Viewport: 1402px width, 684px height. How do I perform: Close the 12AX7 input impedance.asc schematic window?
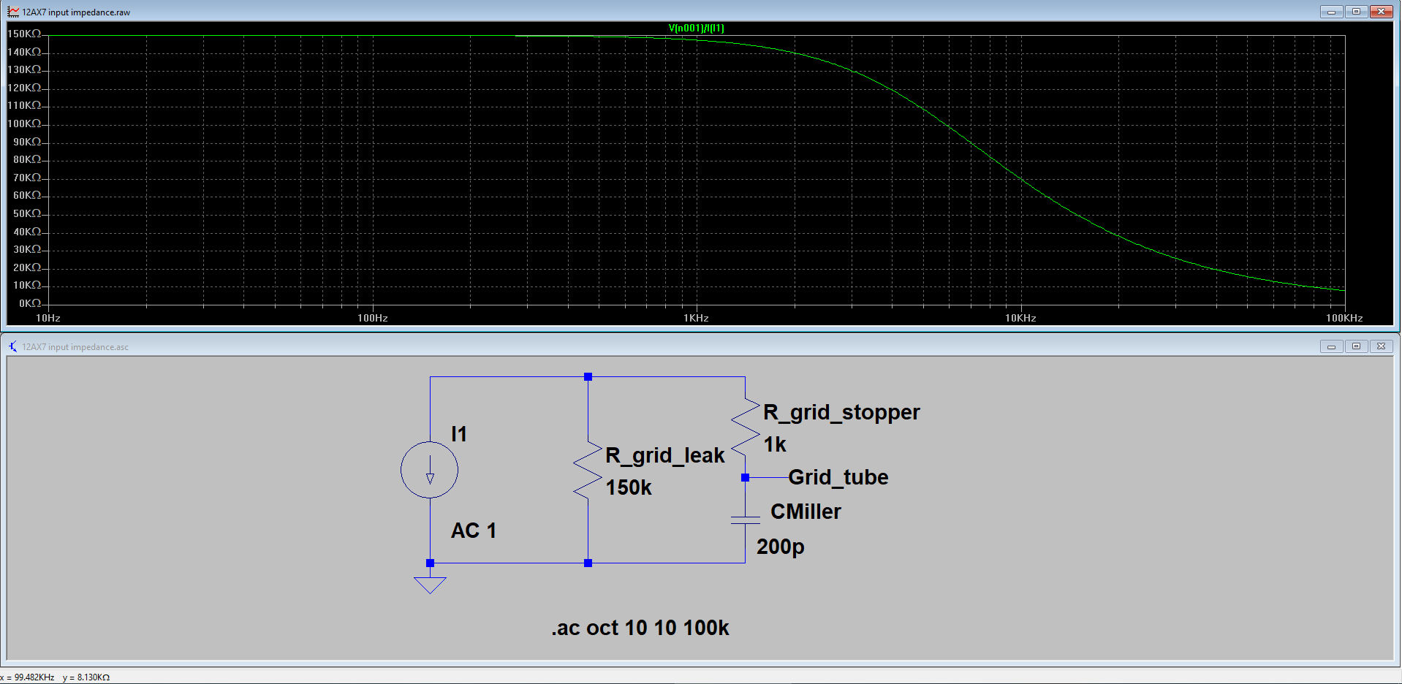coord(1381,346)
